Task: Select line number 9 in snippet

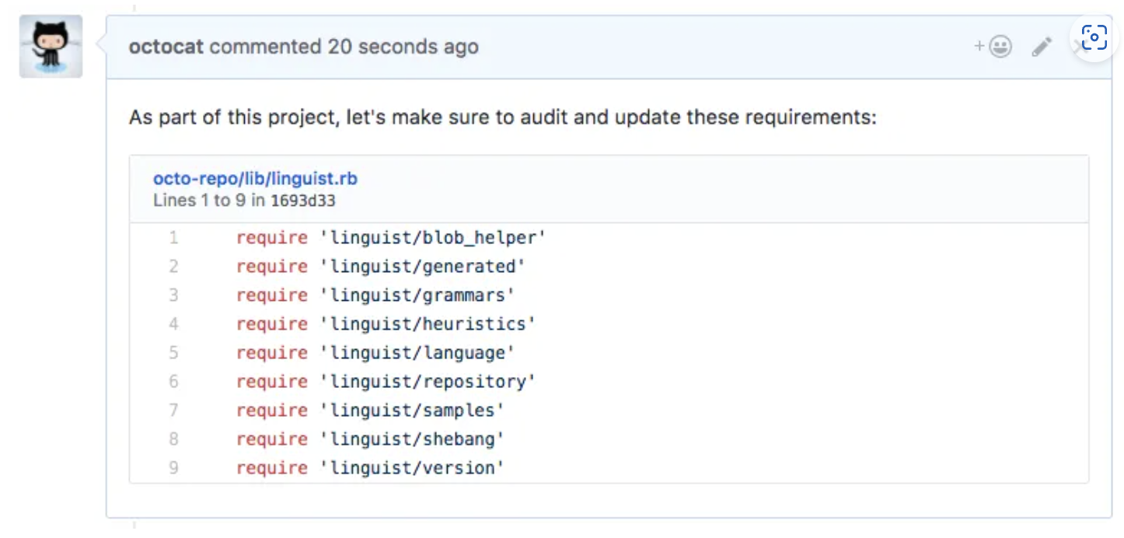Action: [173, 468]
